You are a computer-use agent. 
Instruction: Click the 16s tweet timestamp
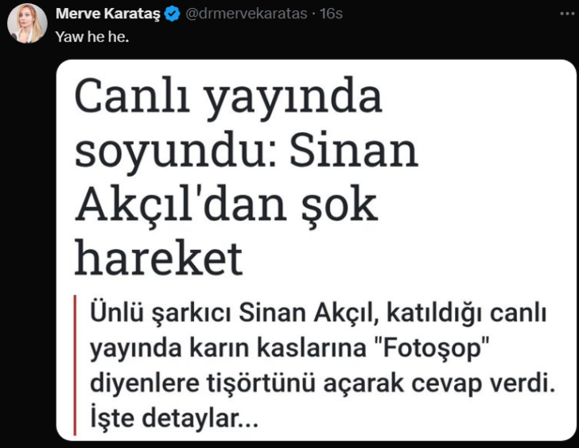pos(331,14)
